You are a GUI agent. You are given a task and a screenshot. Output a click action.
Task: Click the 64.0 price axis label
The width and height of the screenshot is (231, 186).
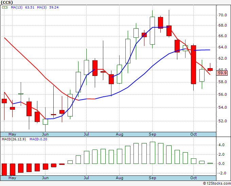pos(222,47)
